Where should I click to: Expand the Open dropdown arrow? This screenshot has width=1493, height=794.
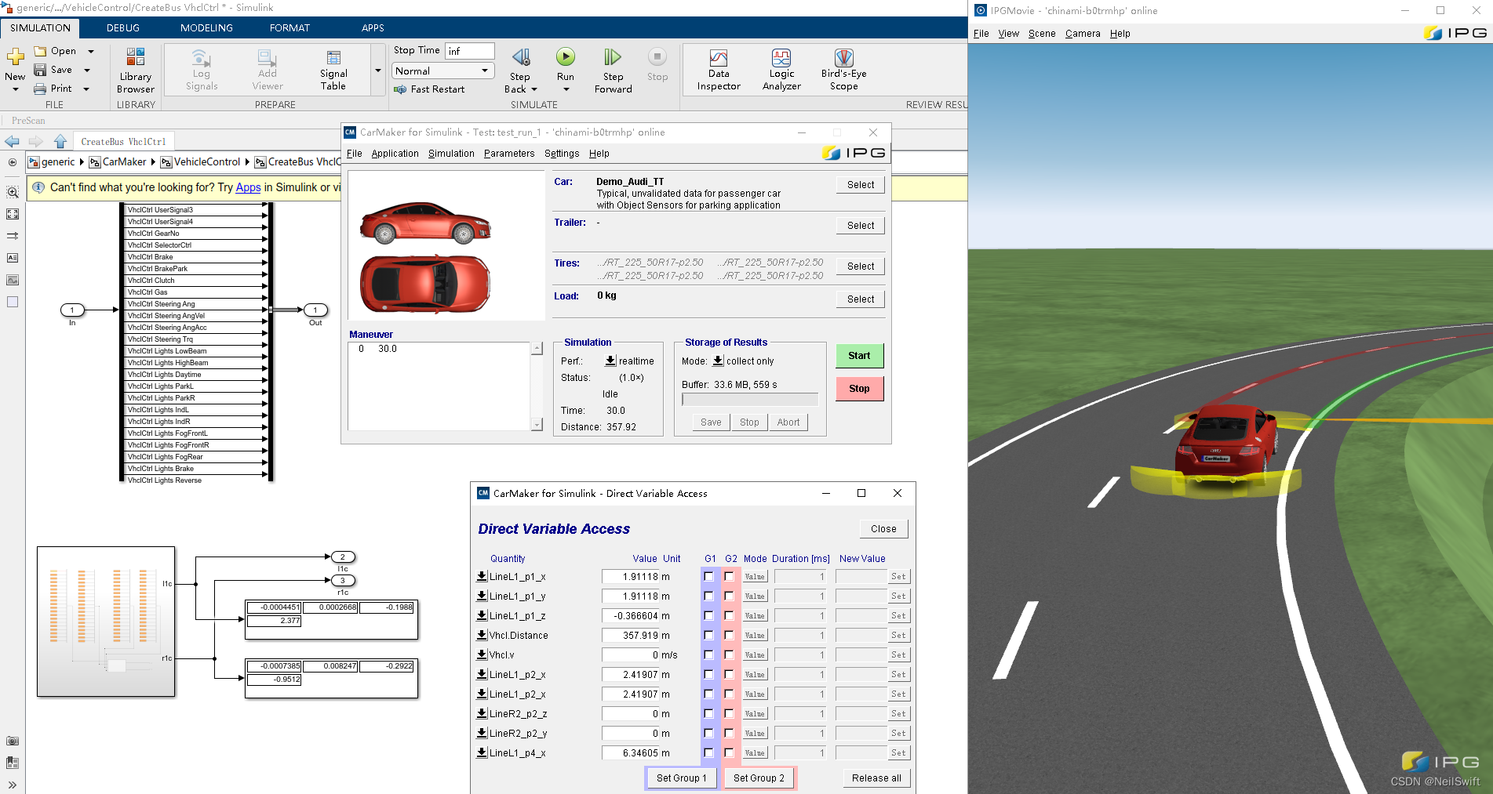click(x=91, y=52)
